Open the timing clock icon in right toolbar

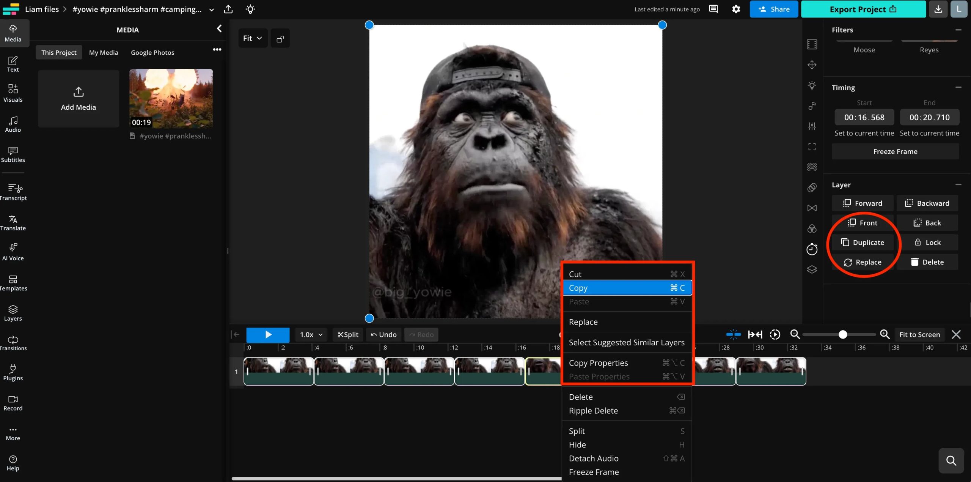(812, 249)
